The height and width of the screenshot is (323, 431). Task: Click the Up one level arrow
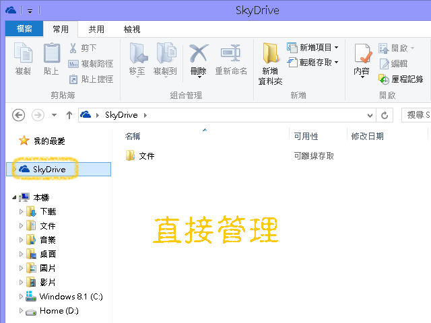(69, 115)
